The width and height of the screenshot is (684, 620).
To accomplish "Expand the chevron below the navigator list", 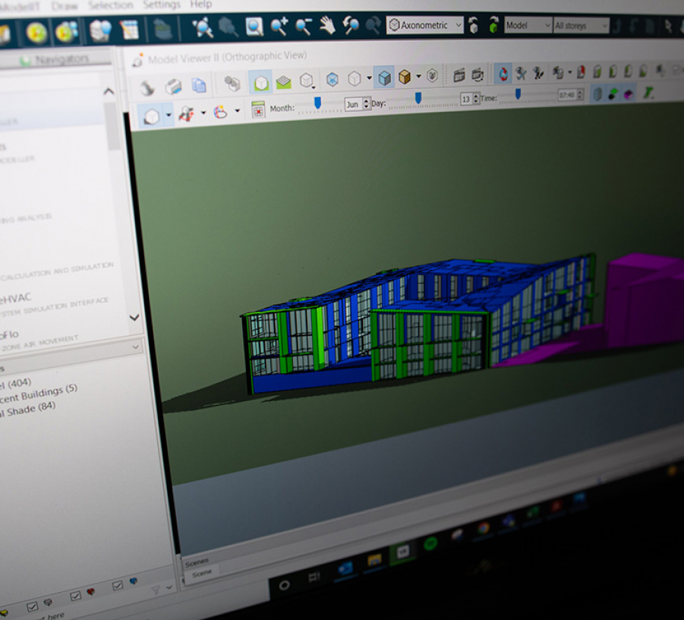I will (x=136, y=347).
